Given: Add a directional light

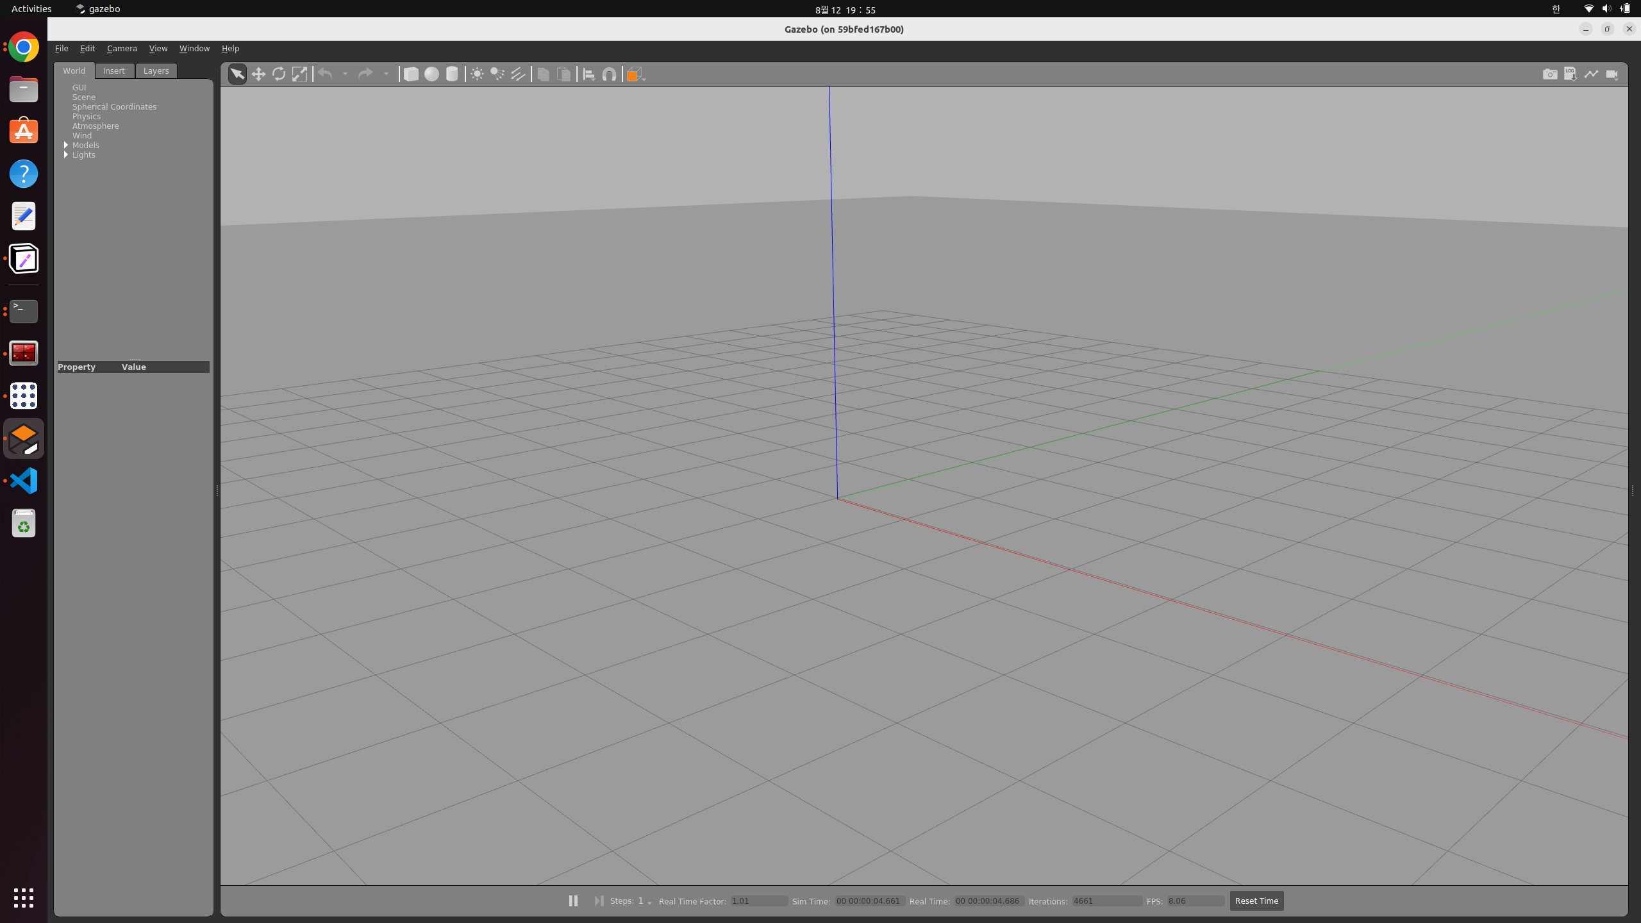Looking at the screenshot, I should [x=518, y=74].
